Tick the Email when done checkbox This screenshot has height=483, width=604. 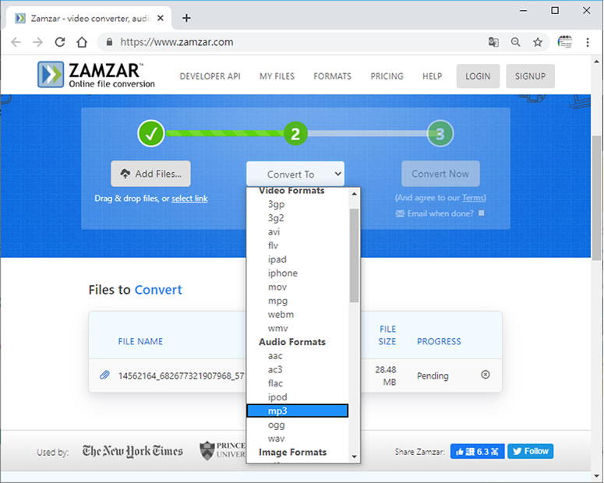click(x=481, y=213)
